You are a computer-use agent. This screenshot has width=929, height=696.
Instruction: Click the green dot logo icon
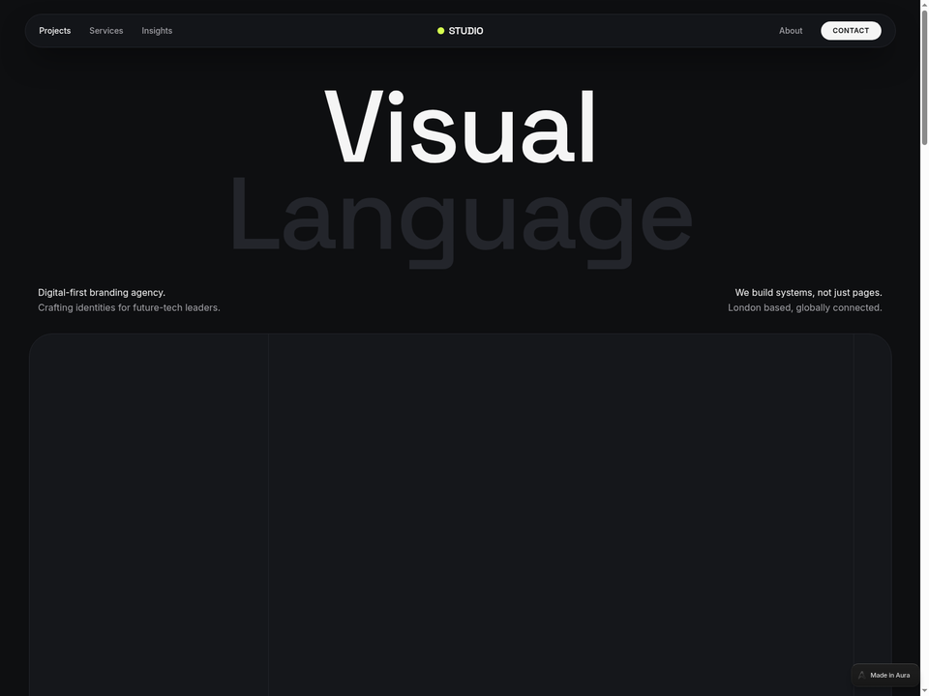coord(441,31)
